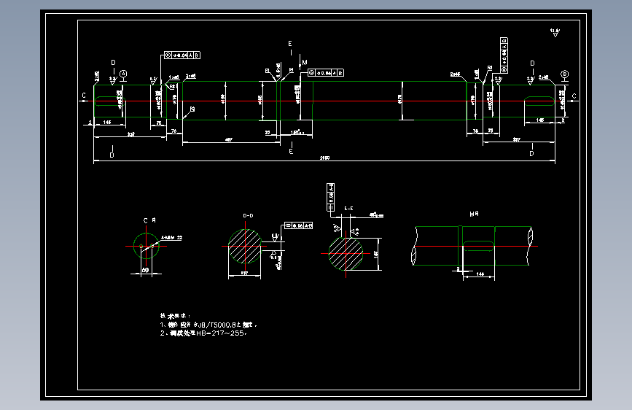The height and width of the screenshot is (410, 632).
Task: Click the "20" groove width dimension
Action: pos(268,132)
